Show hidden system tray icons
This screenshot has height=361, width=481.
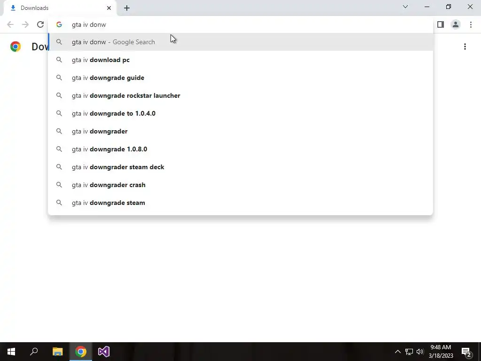click(x=397, y=352)
